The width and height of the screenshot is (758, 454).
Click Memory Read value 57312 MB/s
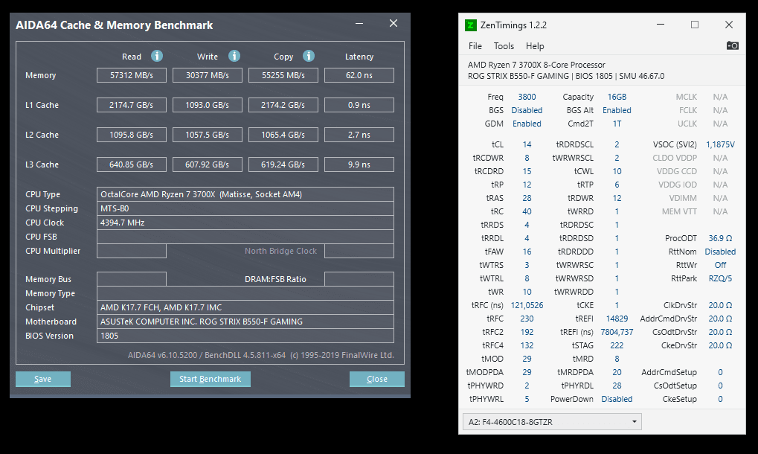[132, 75]
